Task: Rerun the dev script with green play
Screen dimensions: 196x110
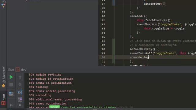Action: click(11, 77)
